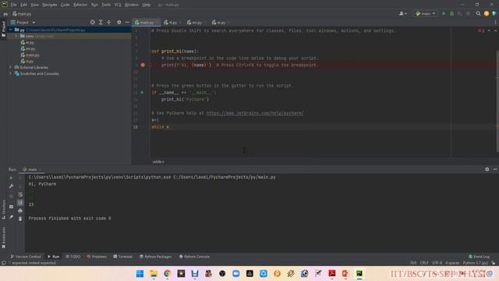
Task: Open the Refactor menu
Action: (80, 5)
